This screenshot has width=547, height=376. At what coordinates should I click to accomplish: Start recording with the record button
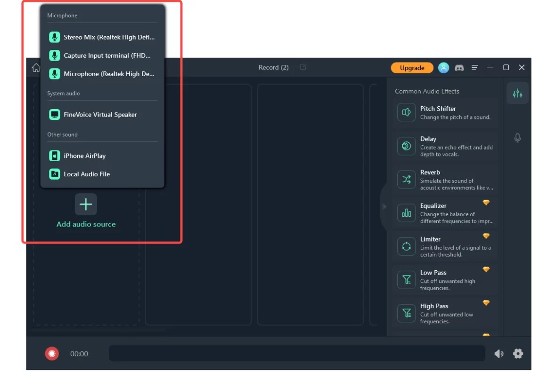[51, 353]
